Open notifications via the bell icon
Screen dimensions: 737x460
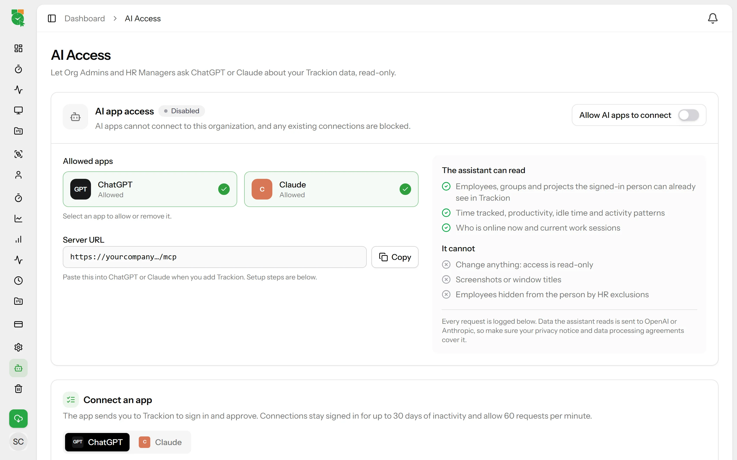pyautogui.click(x=712, y=18)
